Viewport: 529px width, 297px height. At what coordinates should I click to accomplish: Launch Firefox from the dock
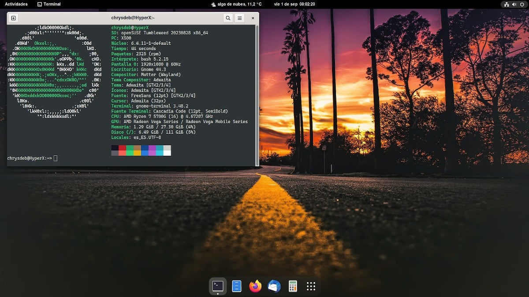coord(255,286)
